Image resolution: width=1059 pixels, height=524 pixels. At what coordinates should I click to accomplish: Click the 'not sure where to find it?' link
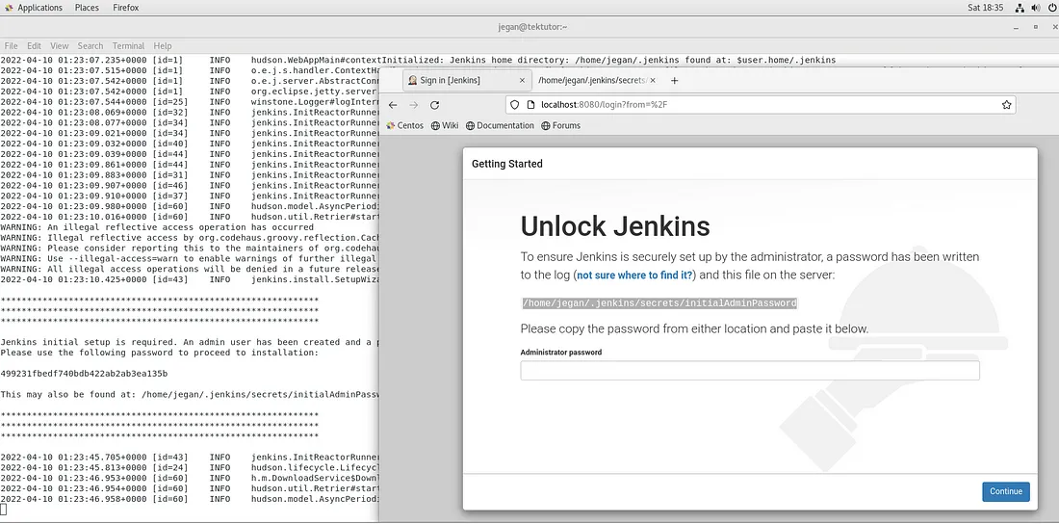click(634, 275)
